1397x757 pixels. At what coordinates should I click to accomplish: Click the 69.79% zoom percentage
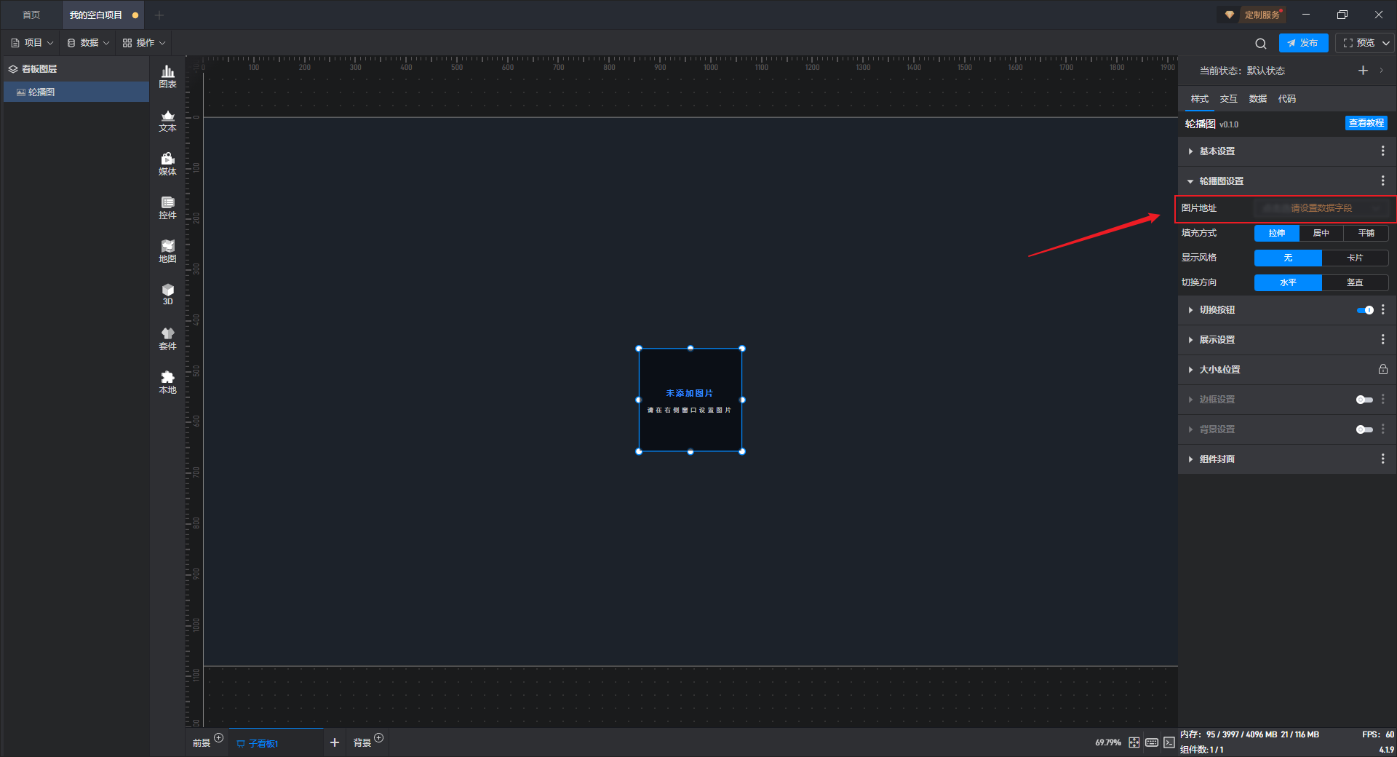tap(1108, 742)
